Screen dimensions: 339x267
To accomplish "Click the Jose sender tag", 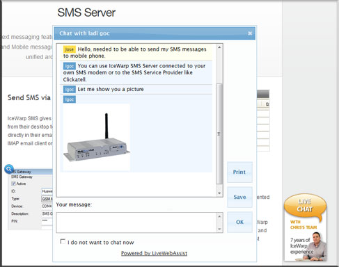I will 69,49.
